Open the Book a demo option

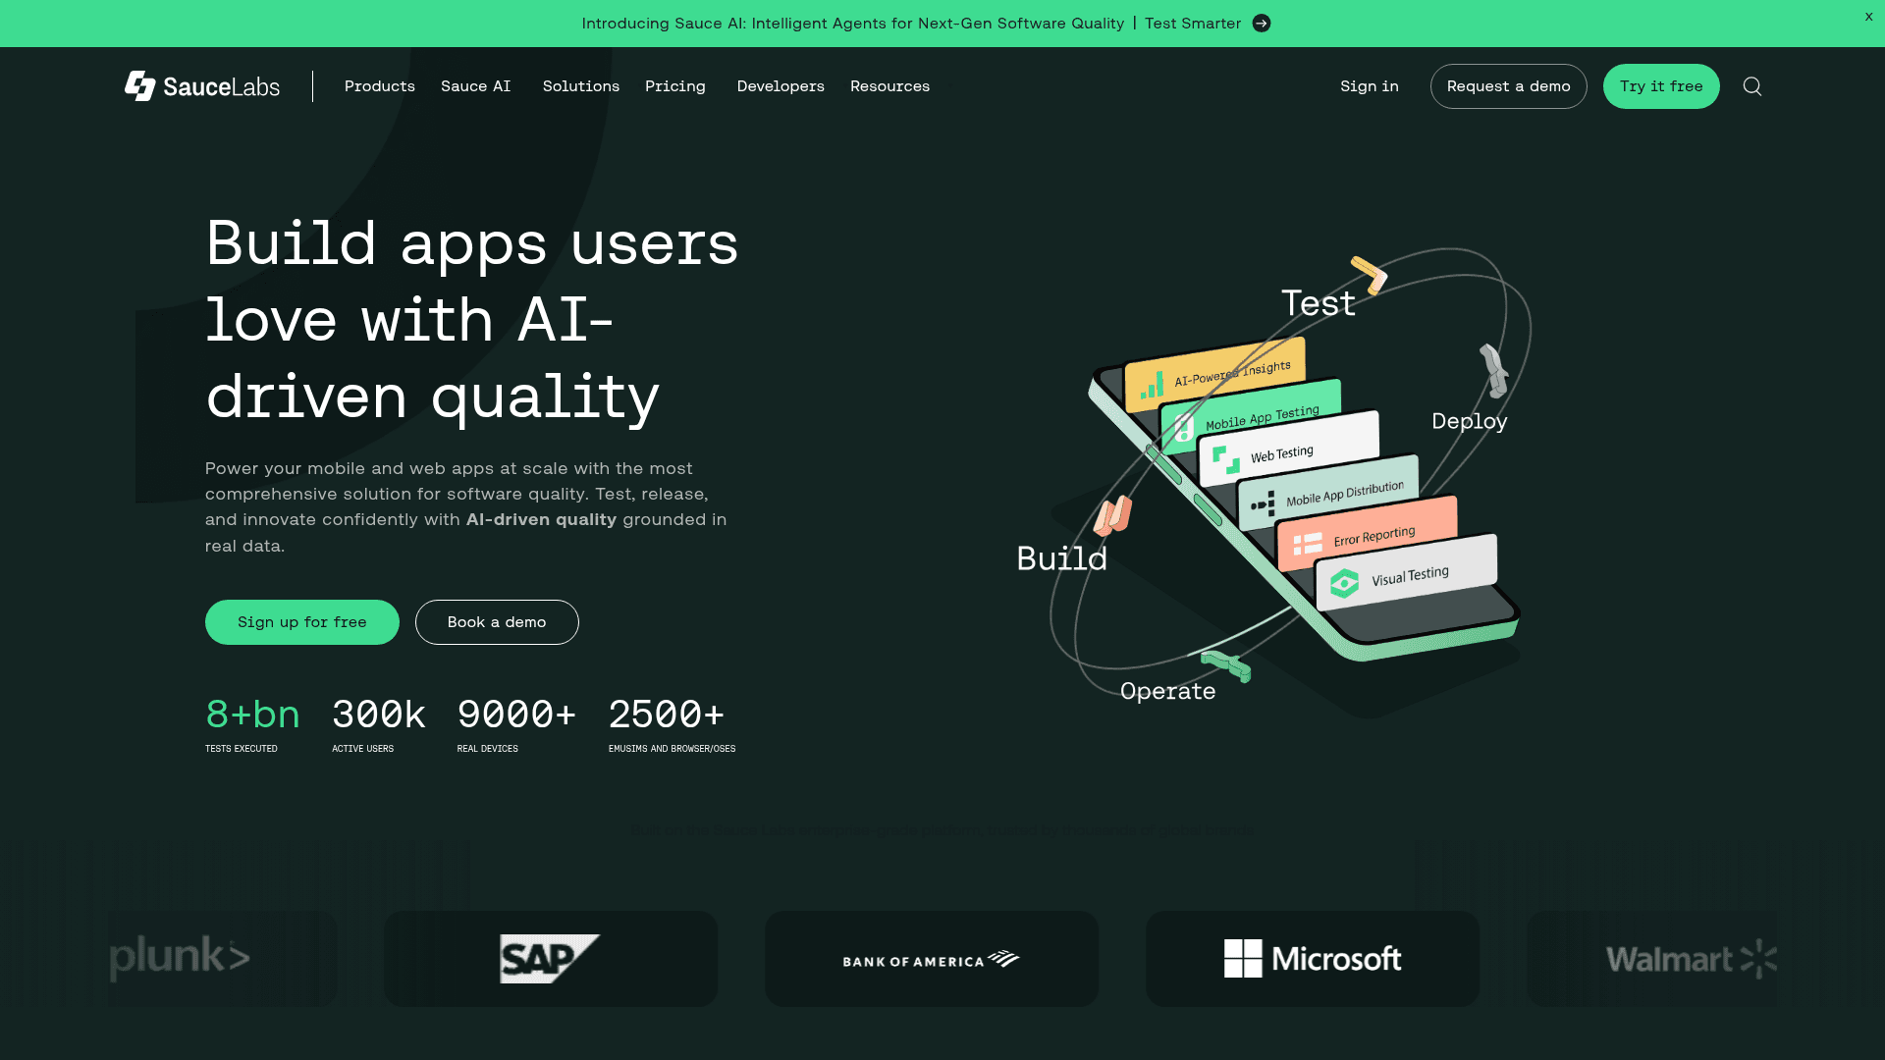(497, 622)
